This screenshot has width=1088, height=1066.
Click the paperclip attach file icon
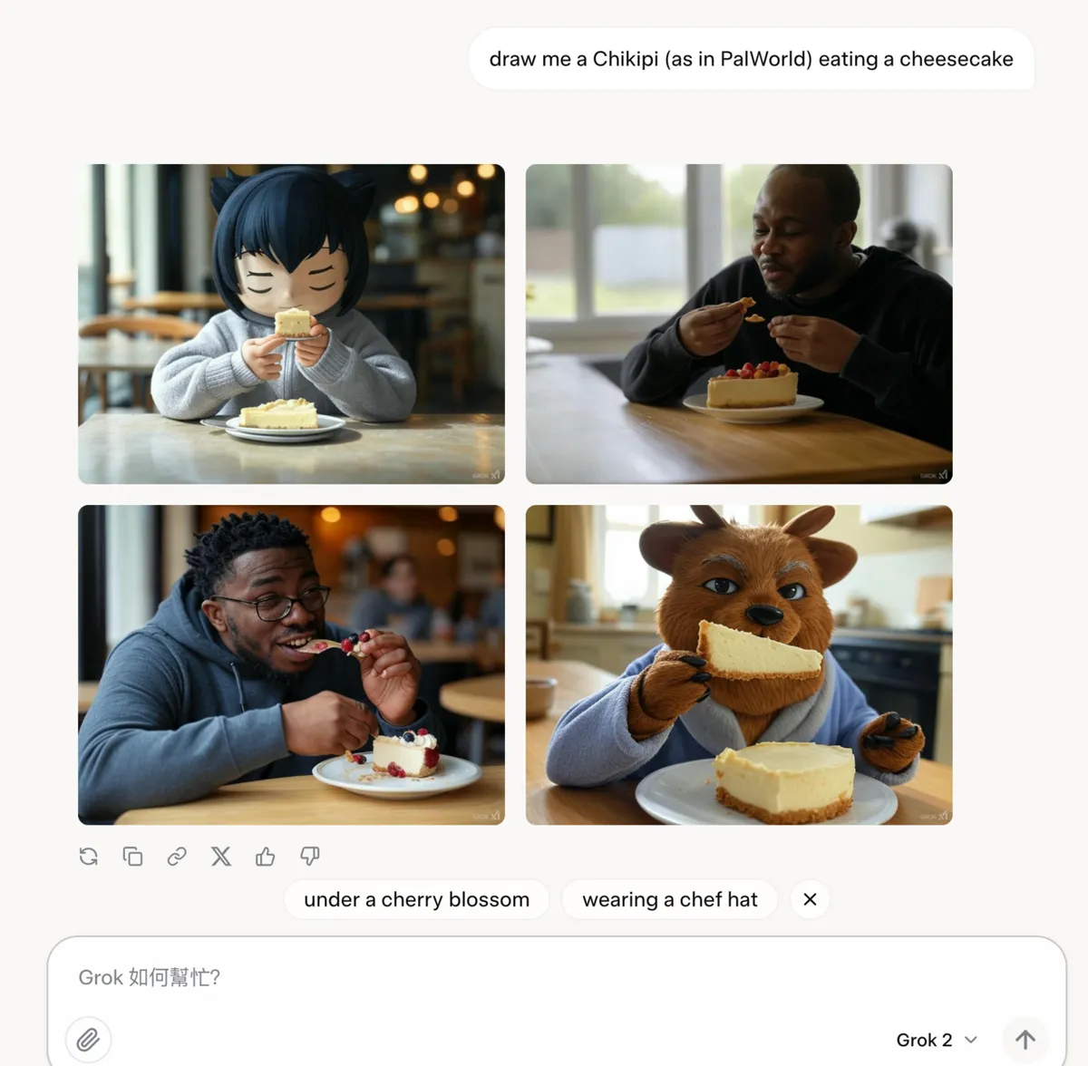tap(88, 1040)
